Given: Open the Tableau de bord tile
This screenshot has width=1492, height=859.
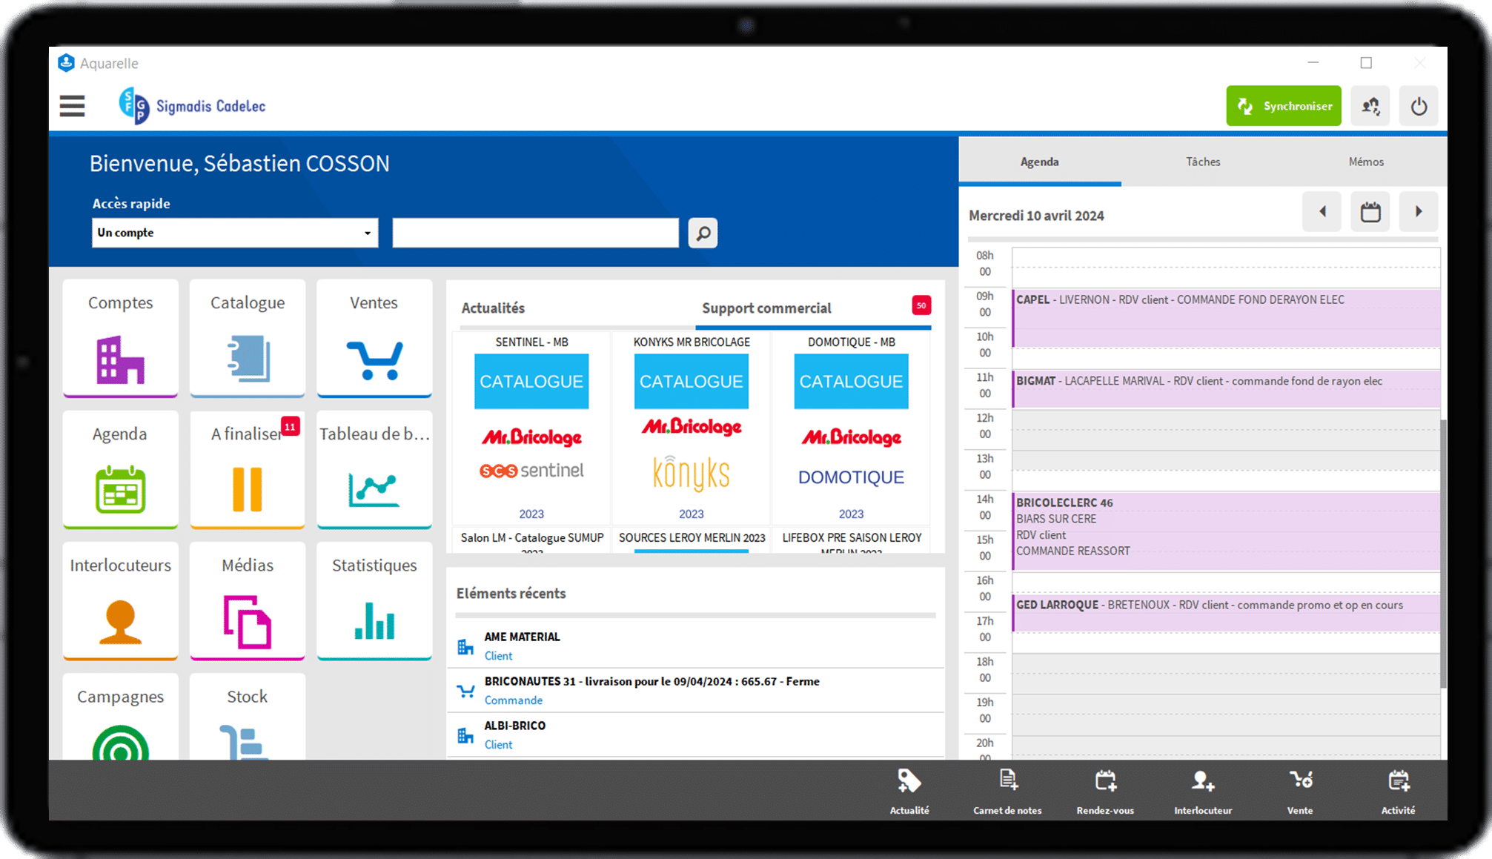Looking at the screenshot, I should pyautogui.click(x=374, y=469).
